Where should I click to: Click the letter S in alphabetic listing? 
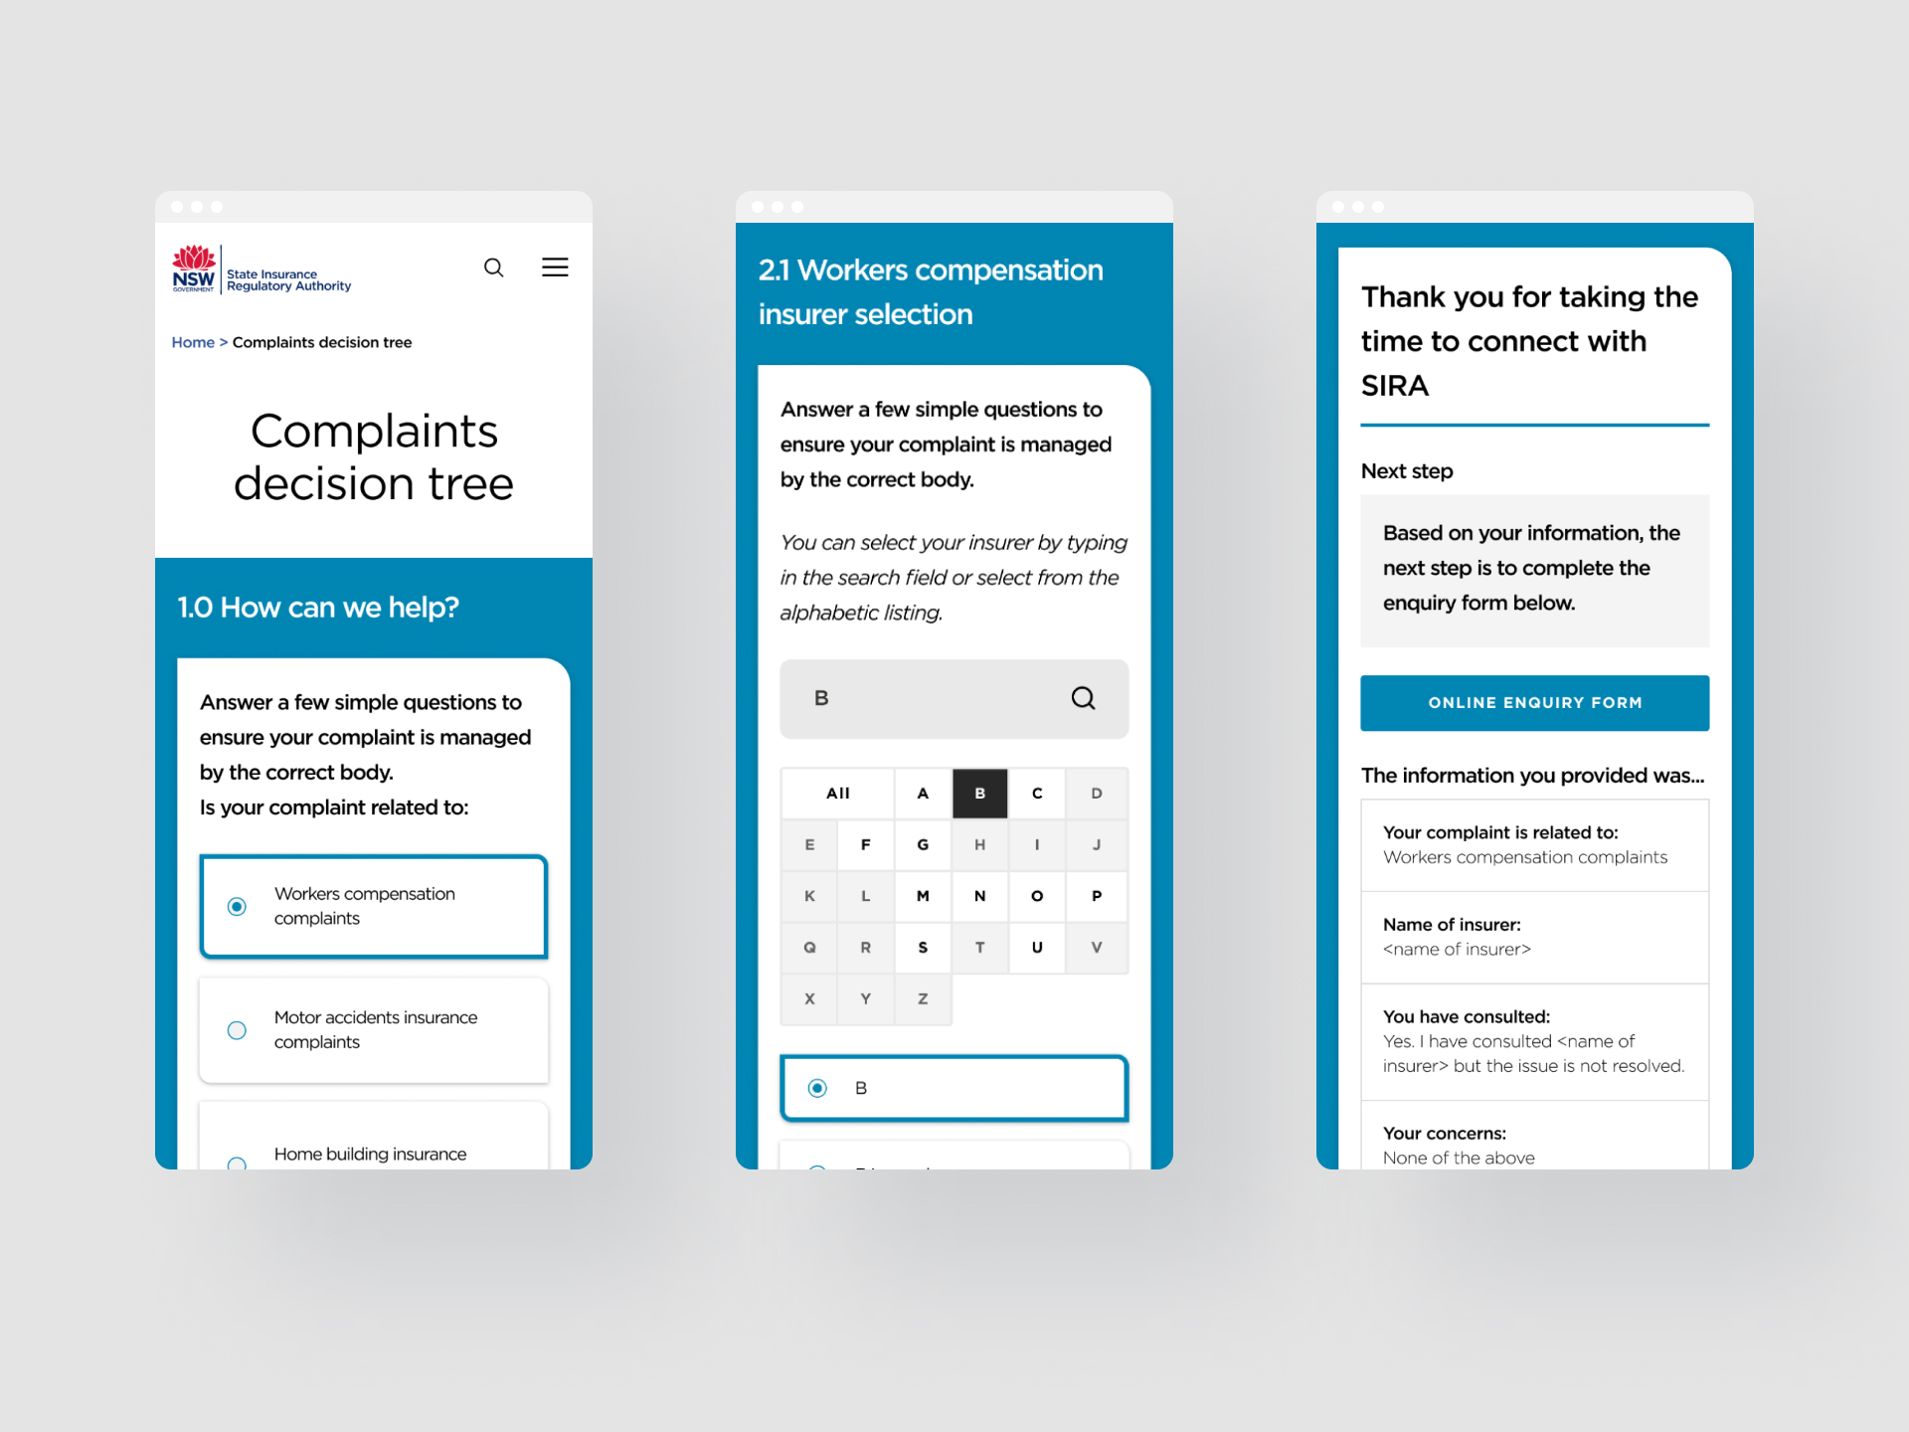point(923,945)
